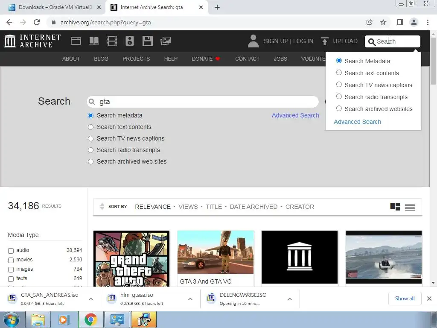Toggle sort direction arrows next to Sort By
The image size is (437, 328).
point(102,206)
